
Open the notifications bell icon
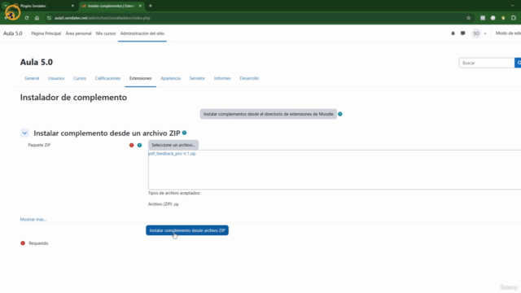click(x=453, y=33)
